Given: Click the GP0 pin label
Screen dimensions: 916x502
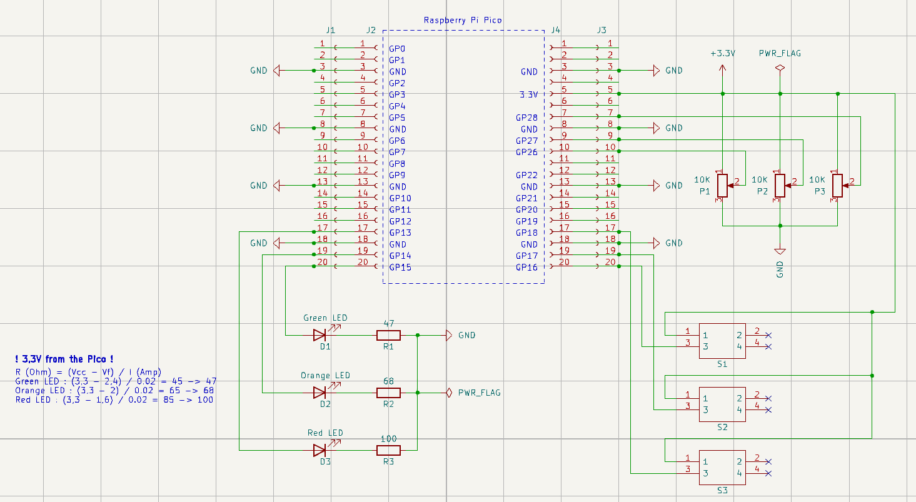Looking at the screenshot, I should click(397, 49).
